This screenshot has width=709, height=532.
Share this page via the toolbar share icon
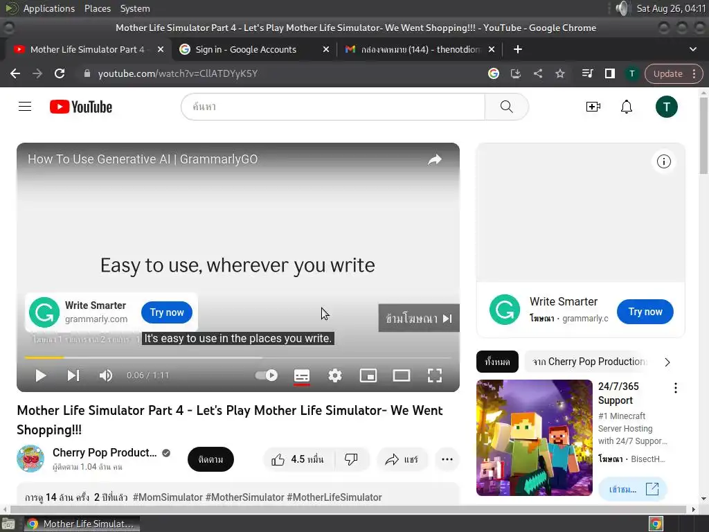coord(537,73)
